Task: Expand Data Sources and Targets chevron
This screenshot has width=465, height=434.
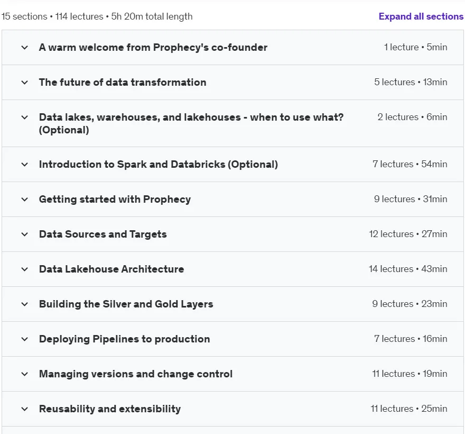Action: pos(25,234)
